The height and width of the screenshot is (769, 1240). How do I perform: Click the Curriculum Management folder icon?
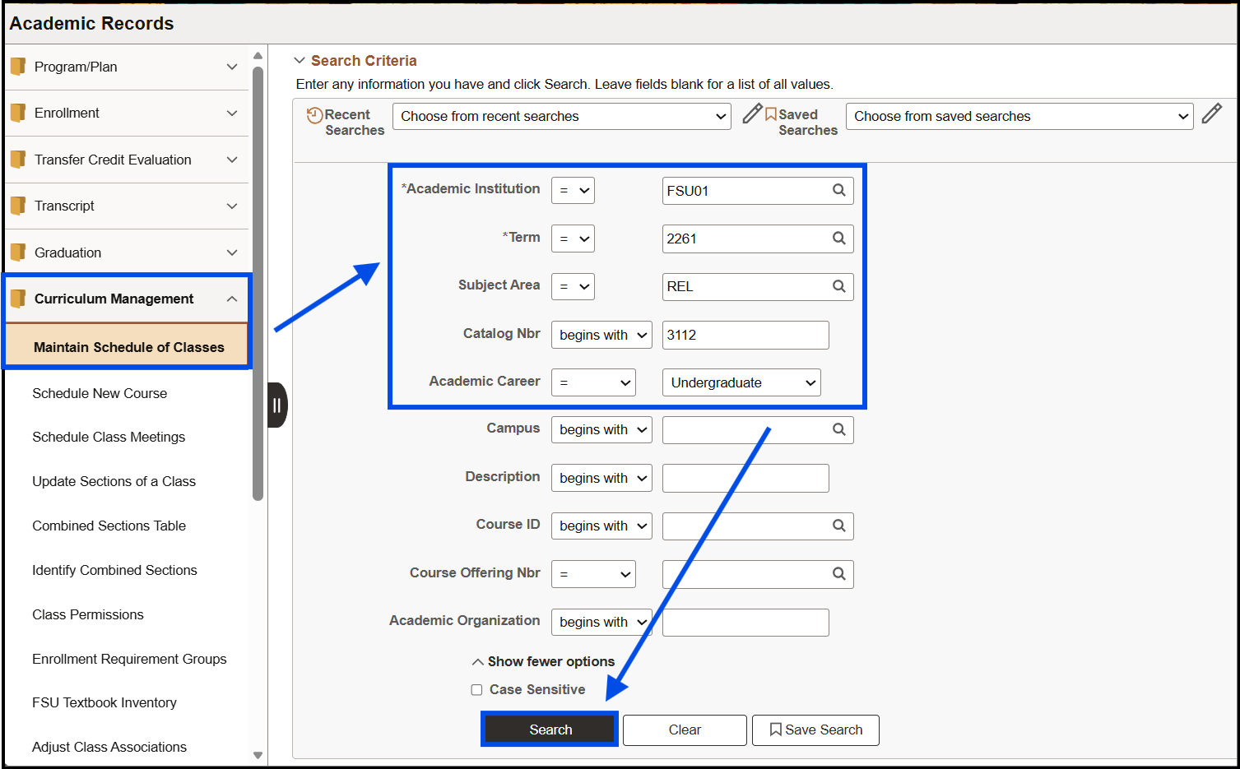click(18, 299)
